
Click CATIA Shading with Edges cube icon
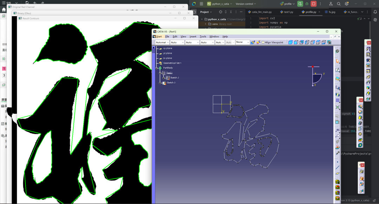(x=296, y=42)
